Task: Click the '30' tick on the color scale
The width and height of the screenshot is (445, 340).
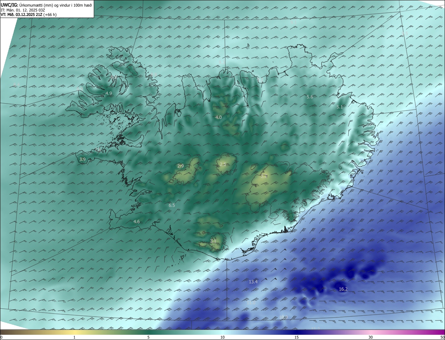Action: 371,338
